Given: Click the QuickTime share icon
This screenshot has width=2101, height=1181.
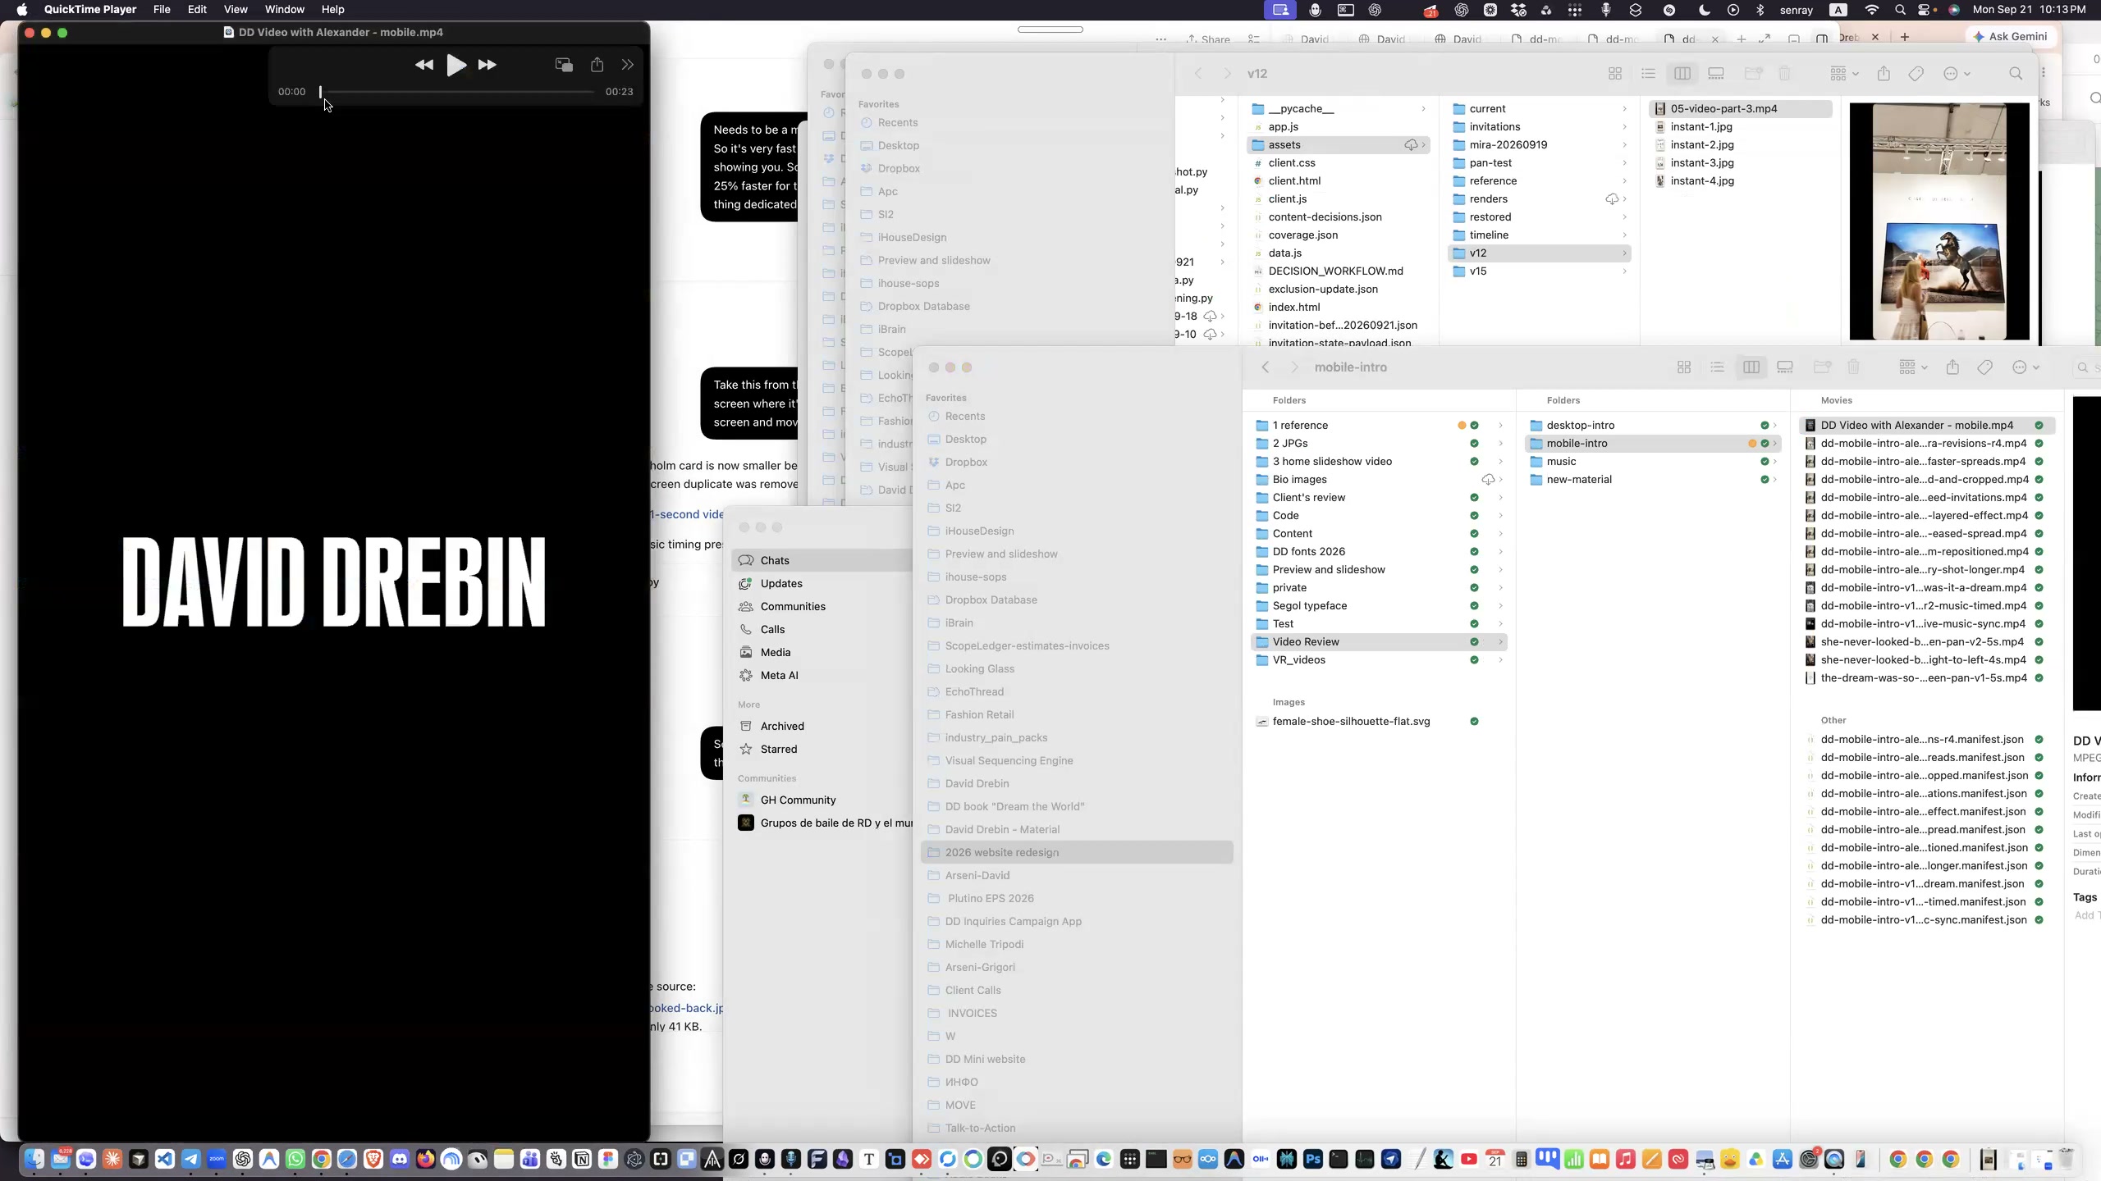Looking at the screenshot, I should [597, 65].
